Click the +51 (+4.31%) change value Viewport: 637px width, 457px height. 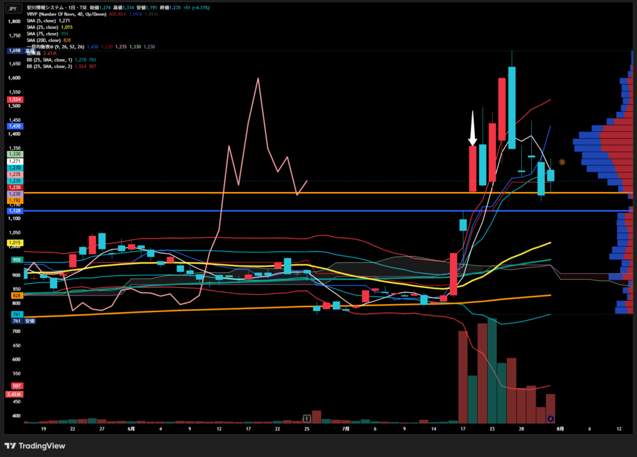point(196,7)
